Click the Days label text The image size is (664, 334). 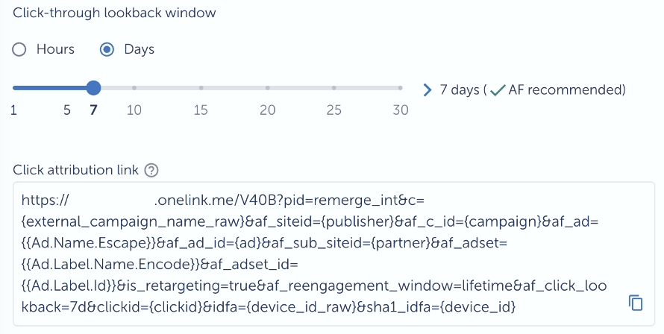point(139,49)
